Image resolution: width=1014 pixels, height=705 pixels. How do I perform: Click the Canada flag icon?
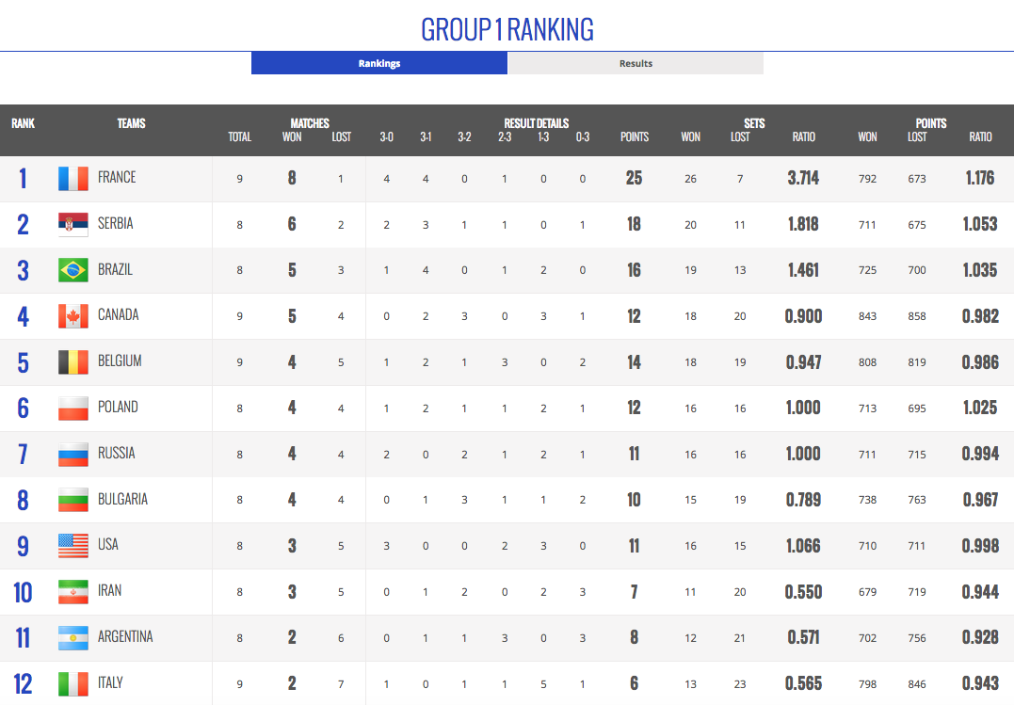coord(72,315)
